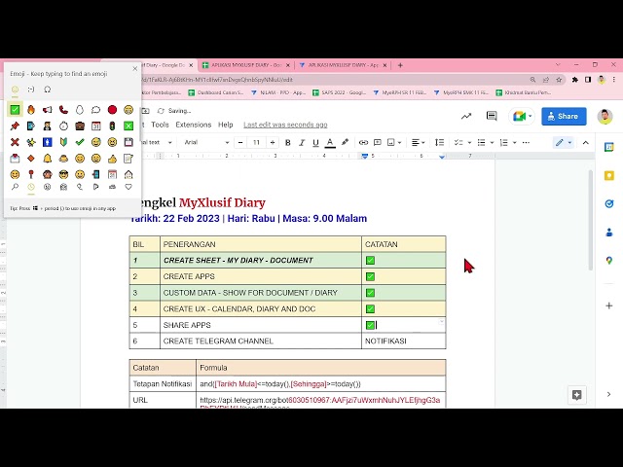
Task: Get add-ons with the plus icon
Action: click(609, 305)
